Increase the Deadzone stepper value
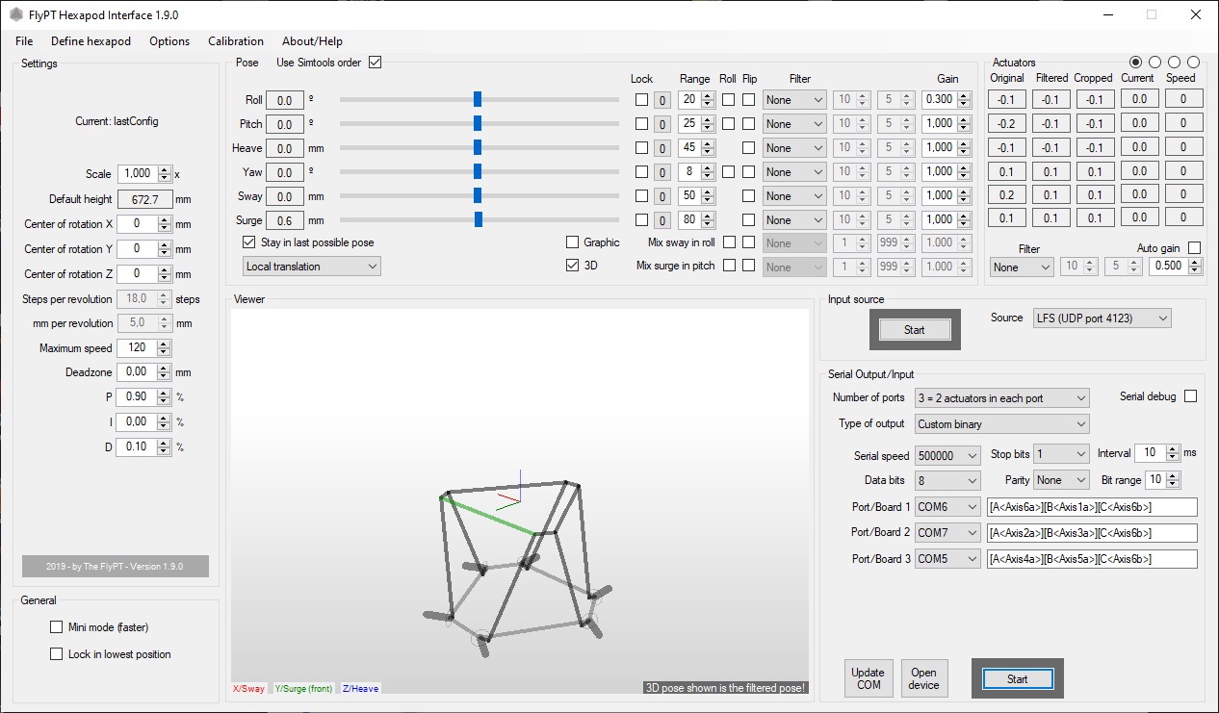 [x=165, y=369]
